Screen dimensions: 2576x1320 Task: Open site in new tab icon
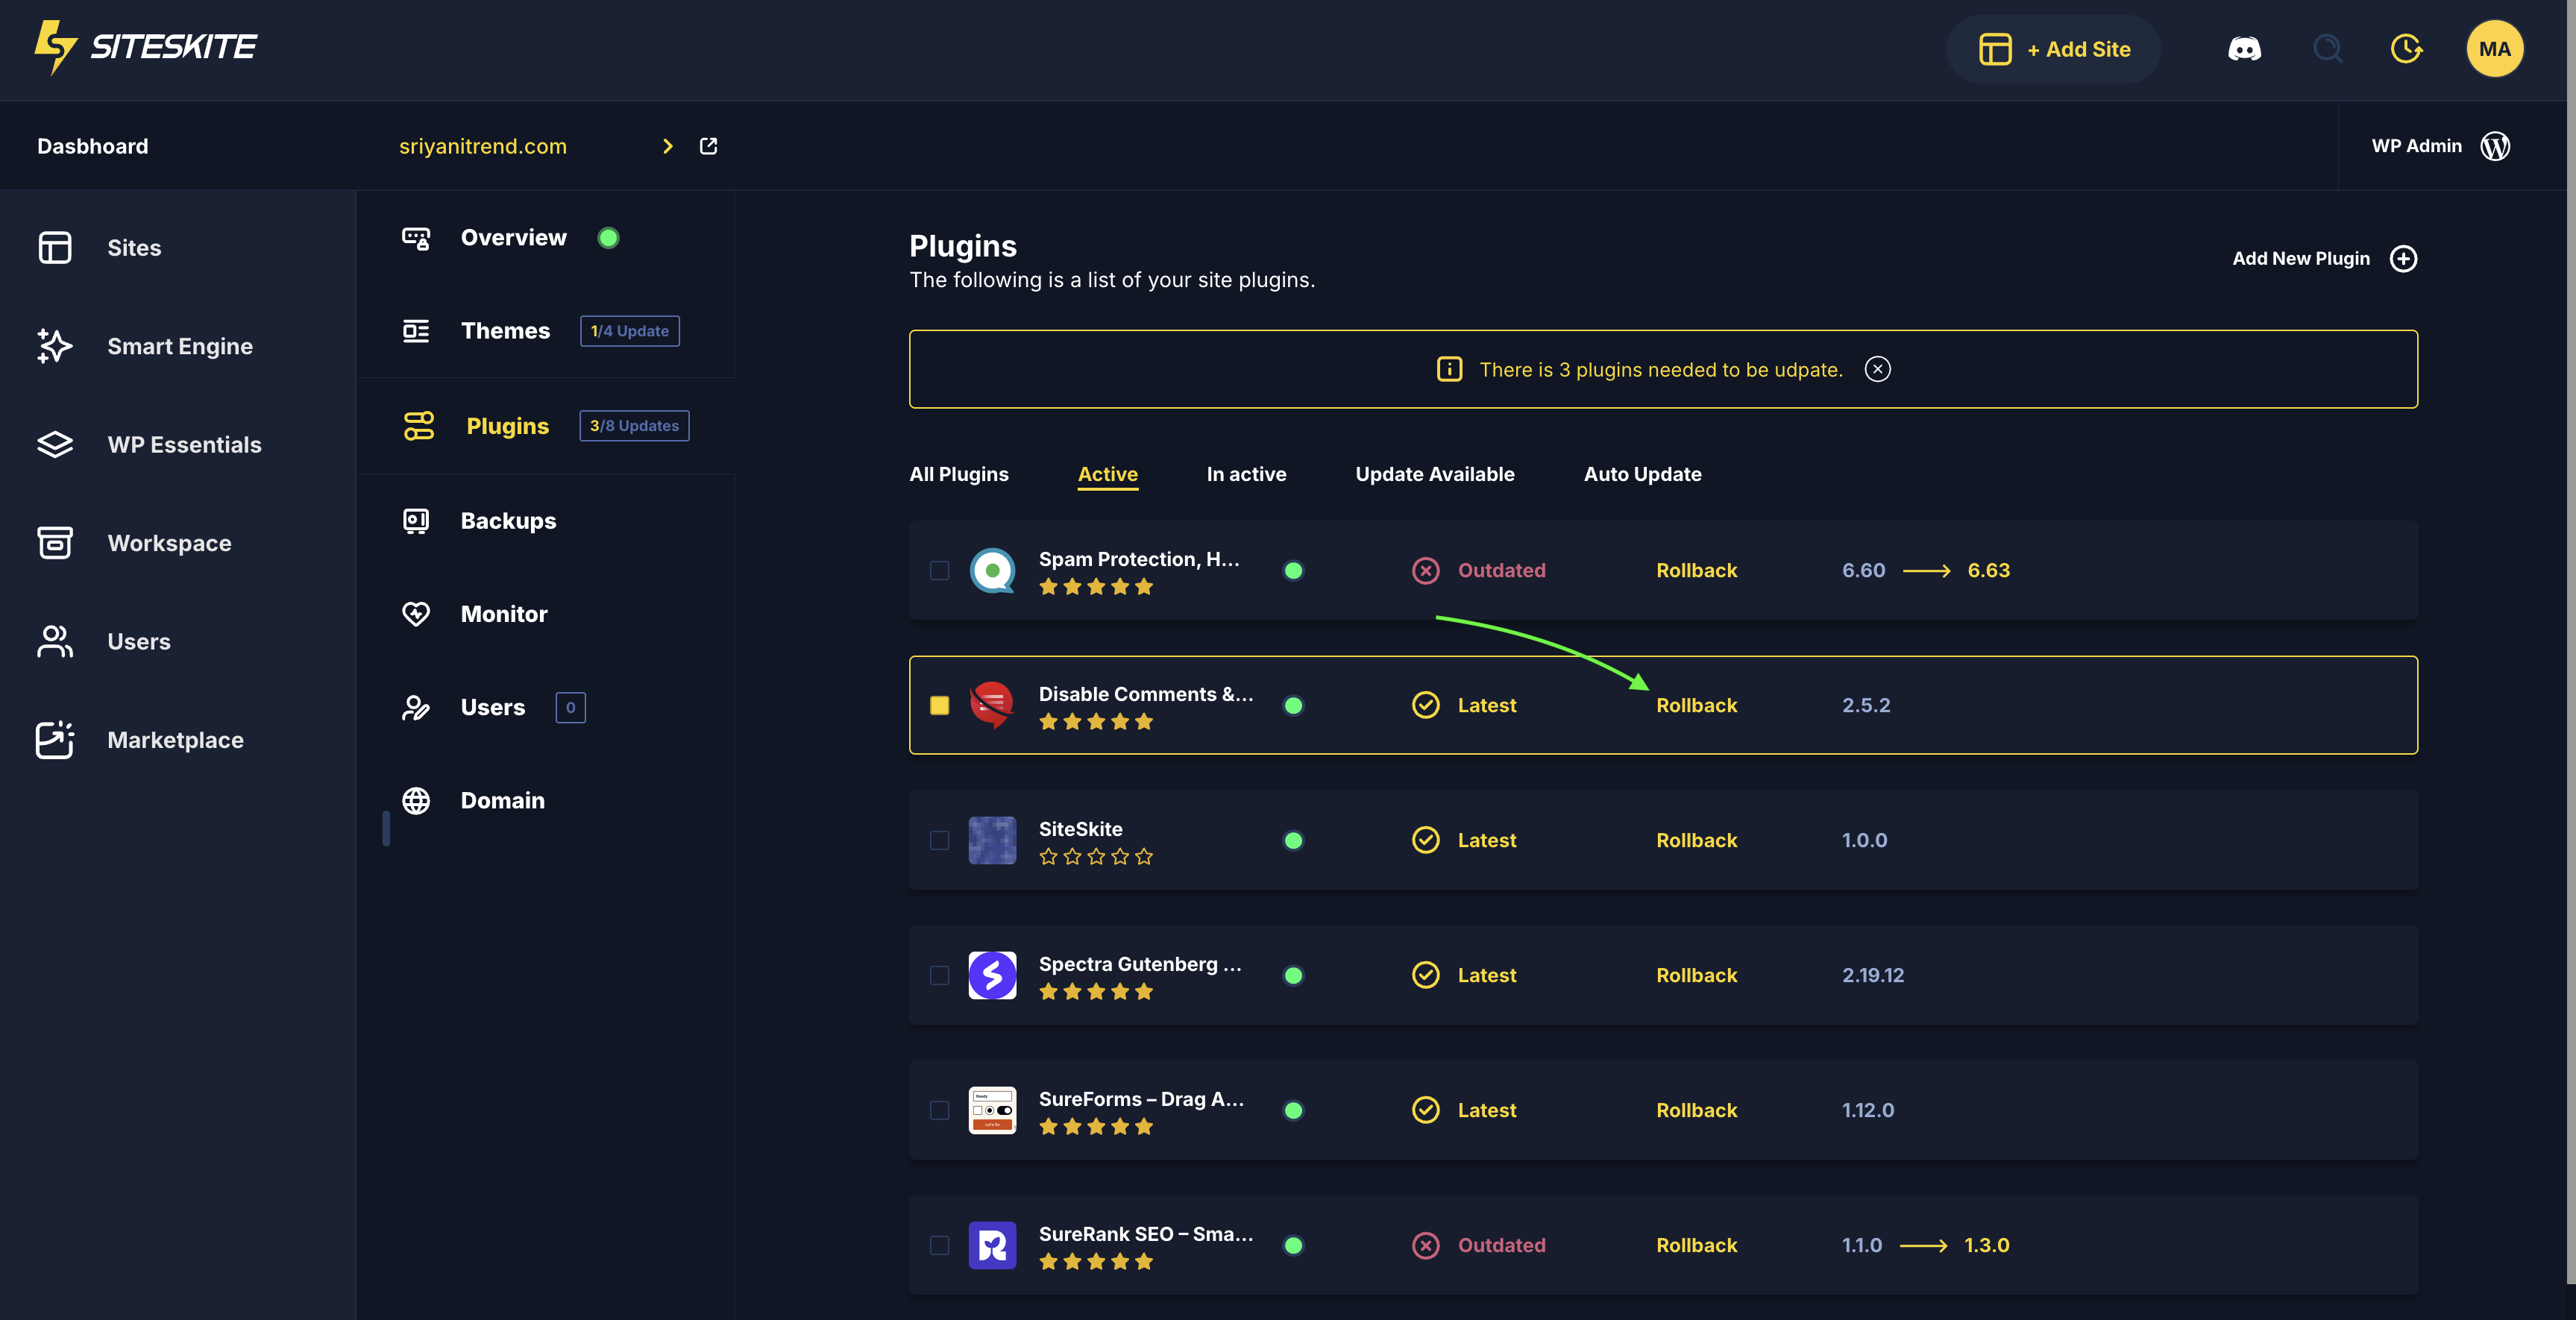(708, 146)
